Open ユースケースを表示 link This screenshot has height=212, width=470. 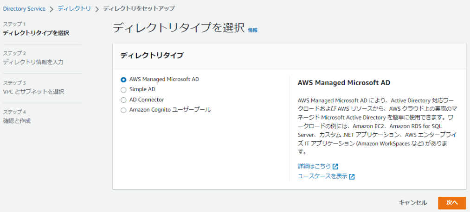(x=322, y=176)
